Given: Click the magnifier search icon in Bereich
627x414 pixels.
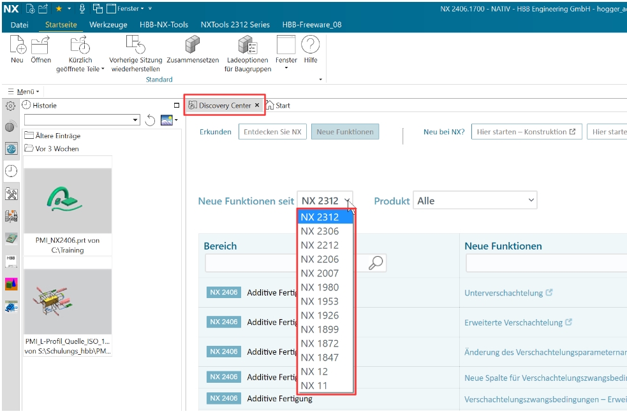Looking at the screenshot, I should click(x=376, y=262).
